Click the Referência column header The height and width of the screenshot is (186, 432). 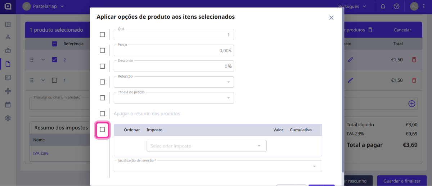(73, 44)
